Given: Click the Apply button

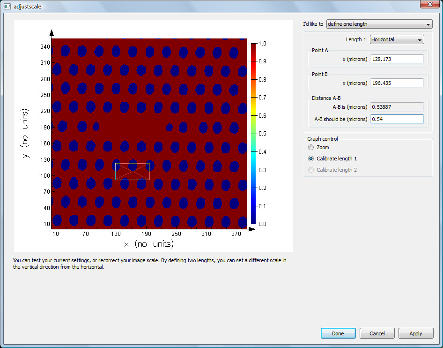Looking at the screenshot, I should (416, 333).
